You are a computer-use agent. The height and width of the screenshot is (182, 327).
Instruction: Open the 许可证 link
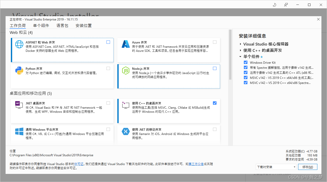(x=79, y=164)
